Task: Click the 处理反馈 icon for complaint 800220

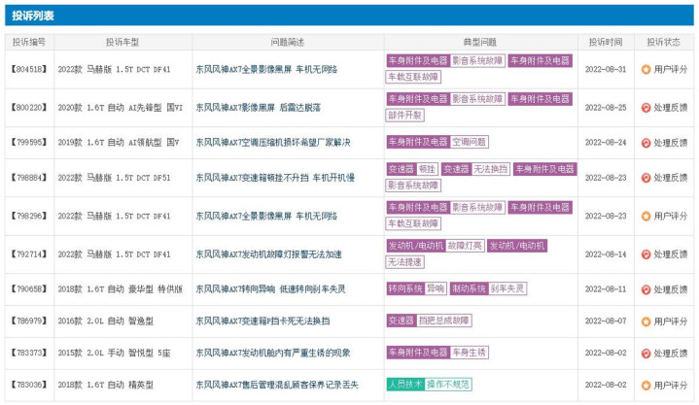Action: pyautogui.click(x=646, y=108)
